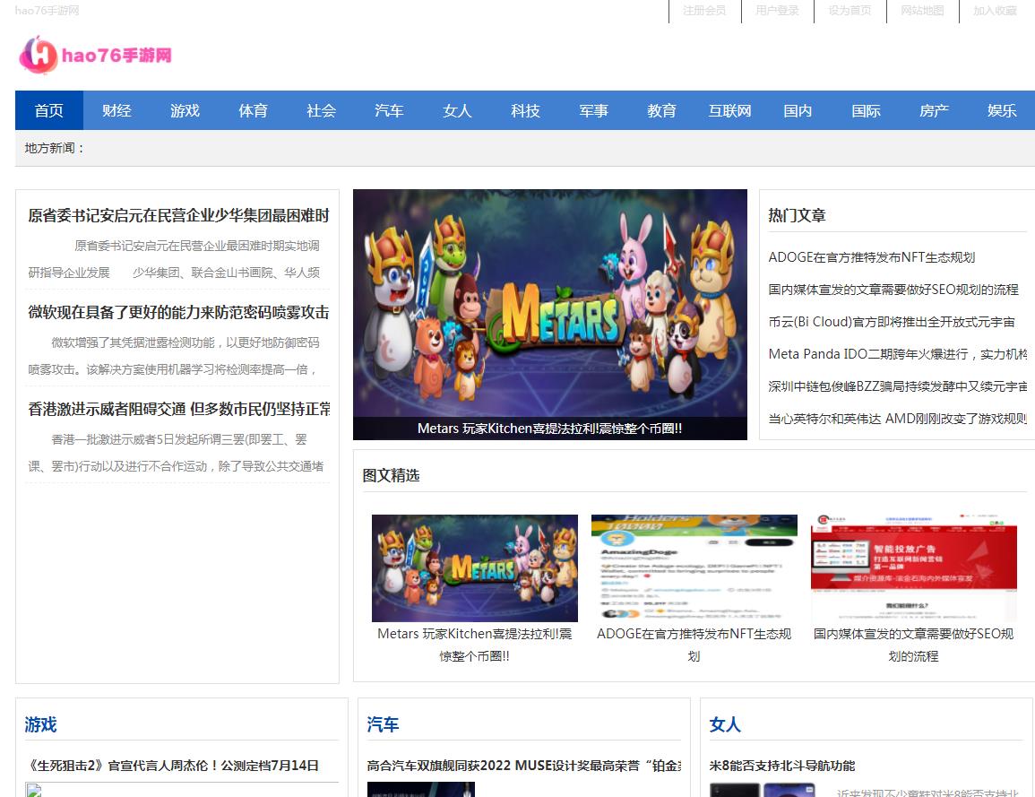Click the phone thumbnail under 女人 section

(x=763, y=790)
